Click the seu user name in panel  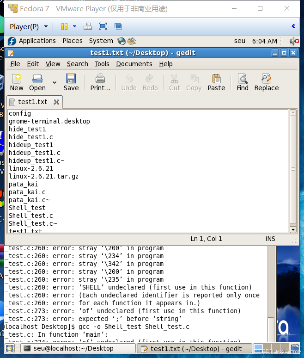point(239,41)
